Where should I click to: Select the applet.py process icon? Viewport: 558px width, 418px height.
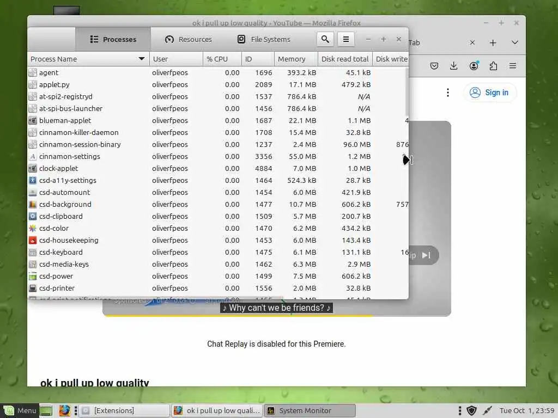[x=33, y=84]
